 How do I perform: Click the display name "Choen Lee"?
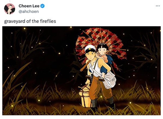(x=29, y=6)
